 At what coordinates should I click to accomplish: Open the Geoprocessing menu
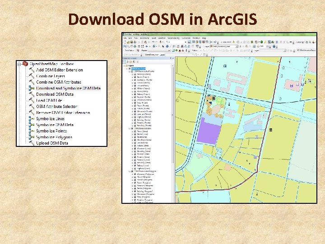[173, 38]
